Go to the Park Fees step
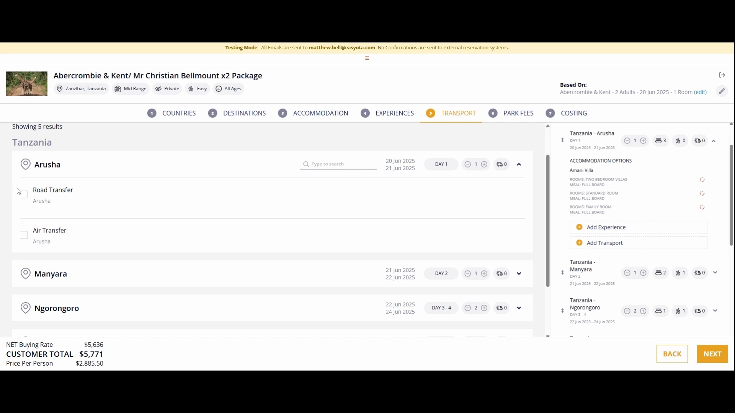 511,113
